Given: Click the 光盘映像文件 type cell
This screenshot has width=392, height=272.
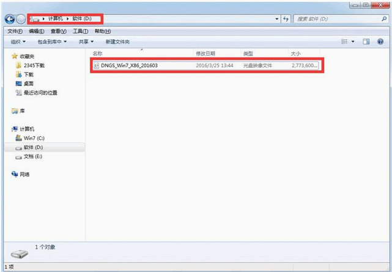Looking at the screenshot, I should point(257,65).
